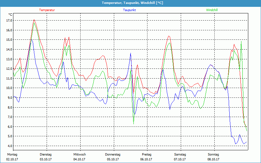Click the 04.10.17 date label
The image size is (261, 163).
79,159
